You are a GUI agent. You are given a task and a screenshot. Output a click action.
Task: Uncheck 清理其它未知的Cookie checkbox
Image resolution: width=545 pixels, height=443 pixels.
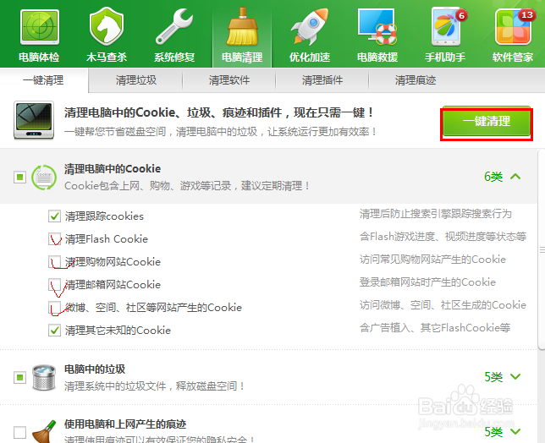(x=54, y=331)
